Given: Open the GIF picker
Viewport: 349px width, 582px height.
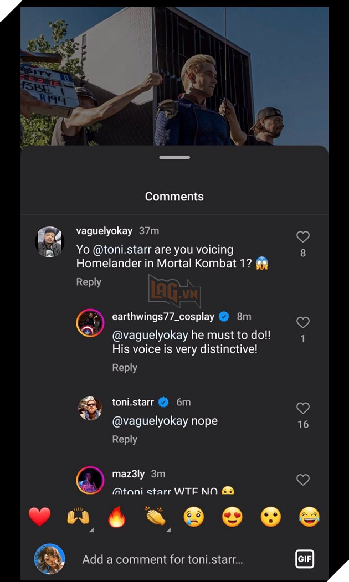Looking at the screenshot, I should click(x=305, y=559).
